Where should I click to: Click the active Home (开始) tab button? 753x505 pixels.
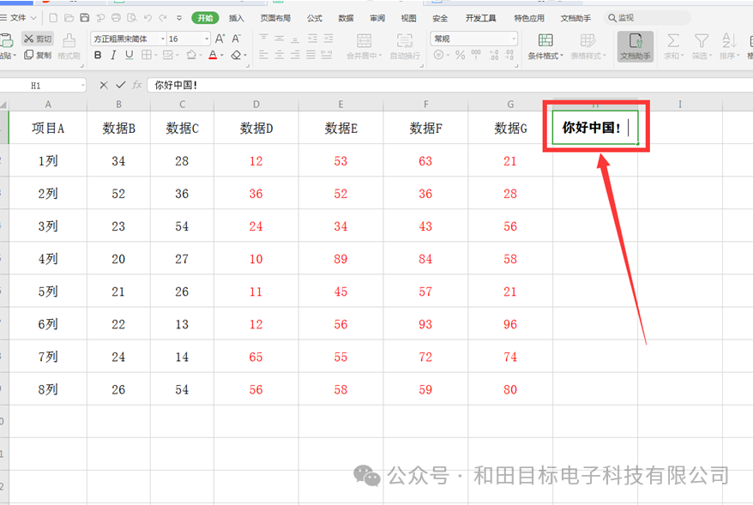coord(205,18)
